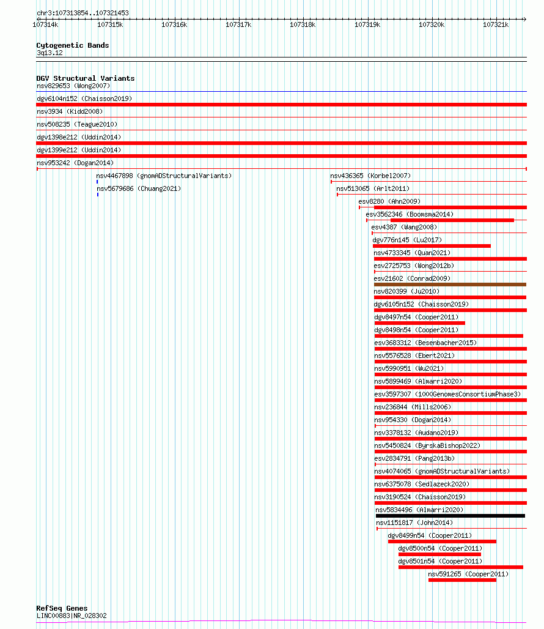Image resolution: width=544 pixels, height=629 pixels.
Task: Open nsv436365 (Korbel2007) variant
Action: [x=370, y=176]
